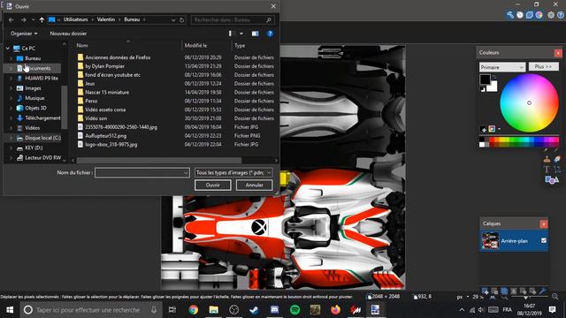Toggle the Colors window wheel icon

click(539, 15)
